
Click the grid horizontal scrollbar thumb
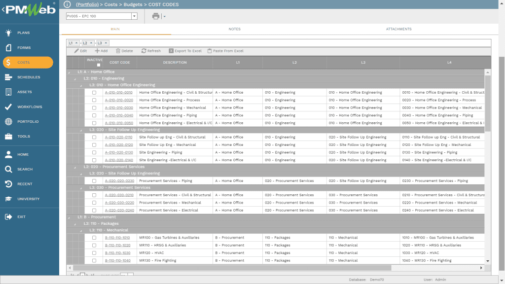pos(232,268)
